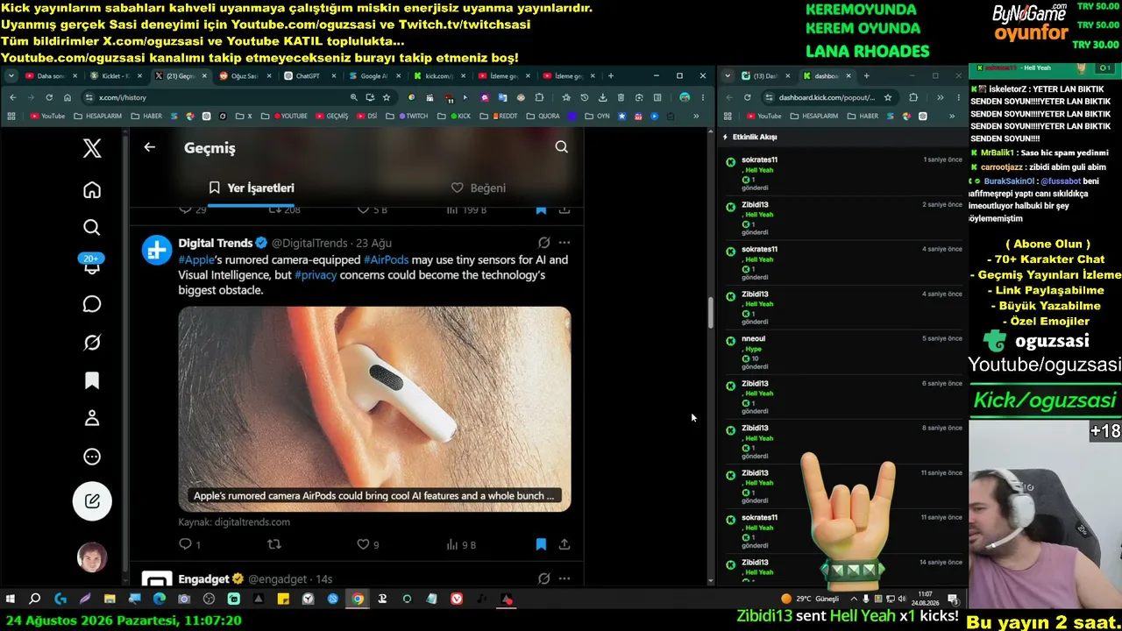The image size is (1122, 631).
Task: Open the HESAPLARIM bookmarks folder in X window
Action: (98, 117)
